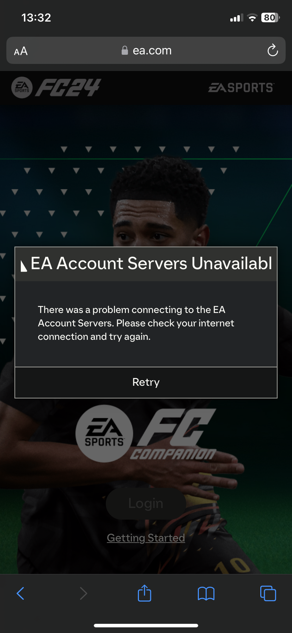Open Safari bookmarks book icon

click(206, 593)
